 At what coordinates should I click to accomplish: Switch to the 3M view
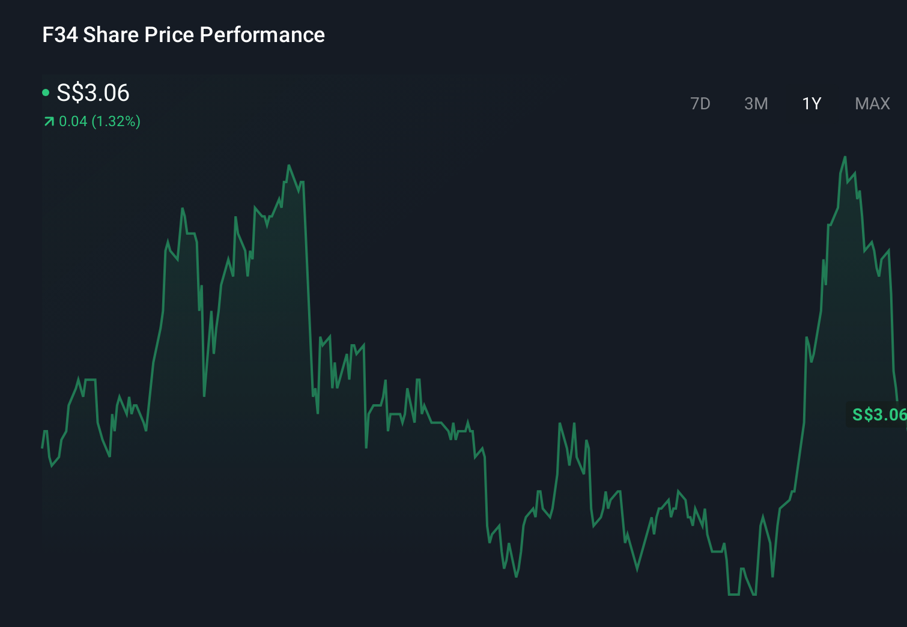tap(756, 103)
